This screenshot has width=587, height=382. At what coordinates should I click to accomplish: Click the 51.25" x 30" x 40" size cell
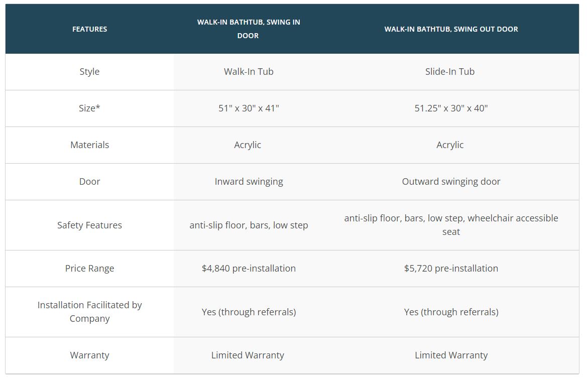(x=451, y=108)
